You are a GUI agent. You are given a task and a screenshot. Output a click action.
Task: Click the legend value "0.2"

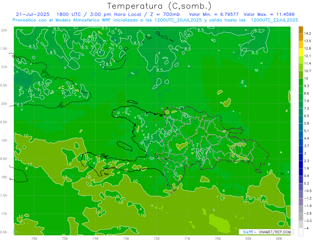[307, 183]
